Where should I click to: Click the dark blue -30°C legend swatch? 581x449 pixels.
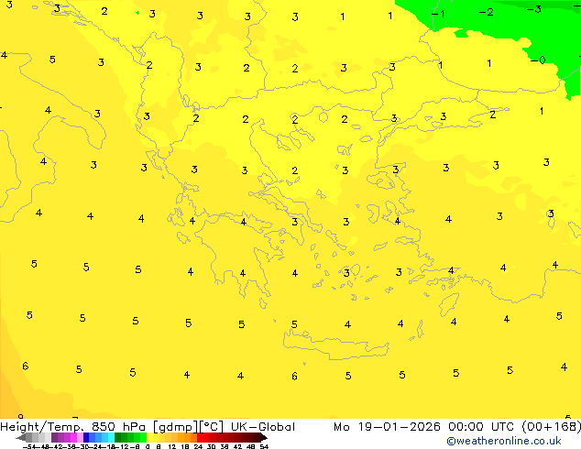86,437
